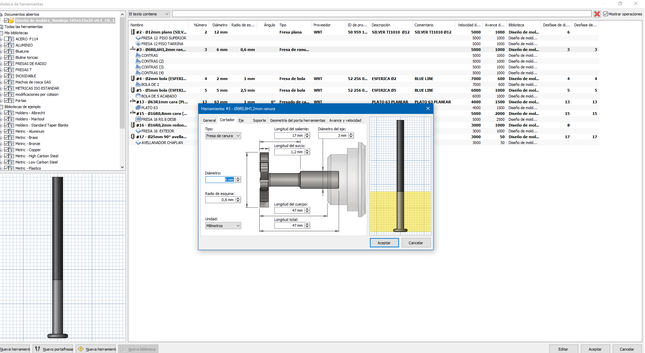Click the Editar button at bottom right

tap(563, 349)
